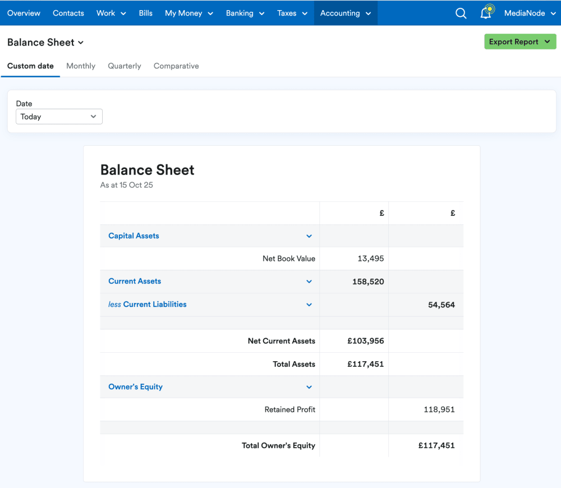Go to the Contacts page
Screen dimensions: 561x488
coord(68,13)
